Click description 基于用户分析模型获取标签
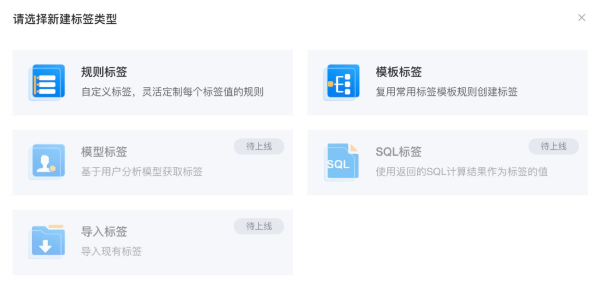Viewport: 600px width, 304px height. [x=142, y=171]
